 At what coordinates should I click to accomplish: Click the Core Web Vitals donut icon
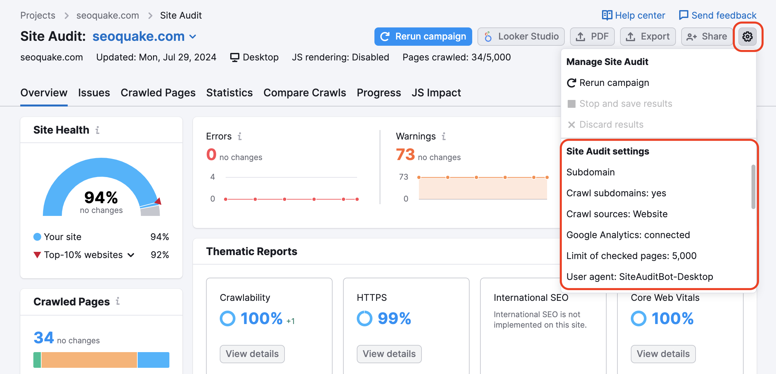point(639,318)
